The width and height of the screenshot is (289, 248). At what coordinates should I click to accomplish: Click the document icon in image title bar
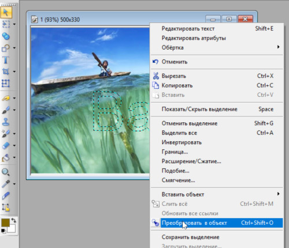(34, 20)
